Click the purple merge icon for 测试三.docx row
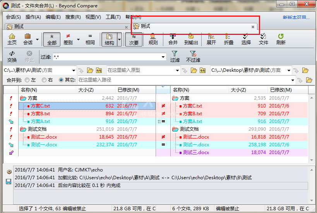 click(11, 152)
